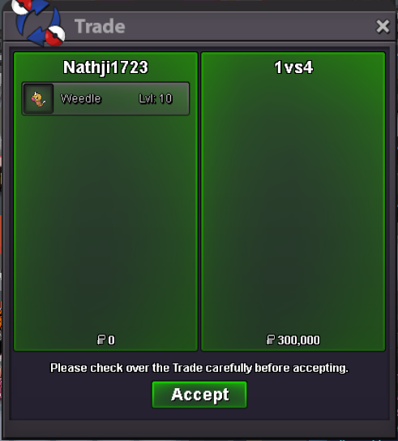
Task: Click the Pokédollar symbol beside 0
Action: 101,339
